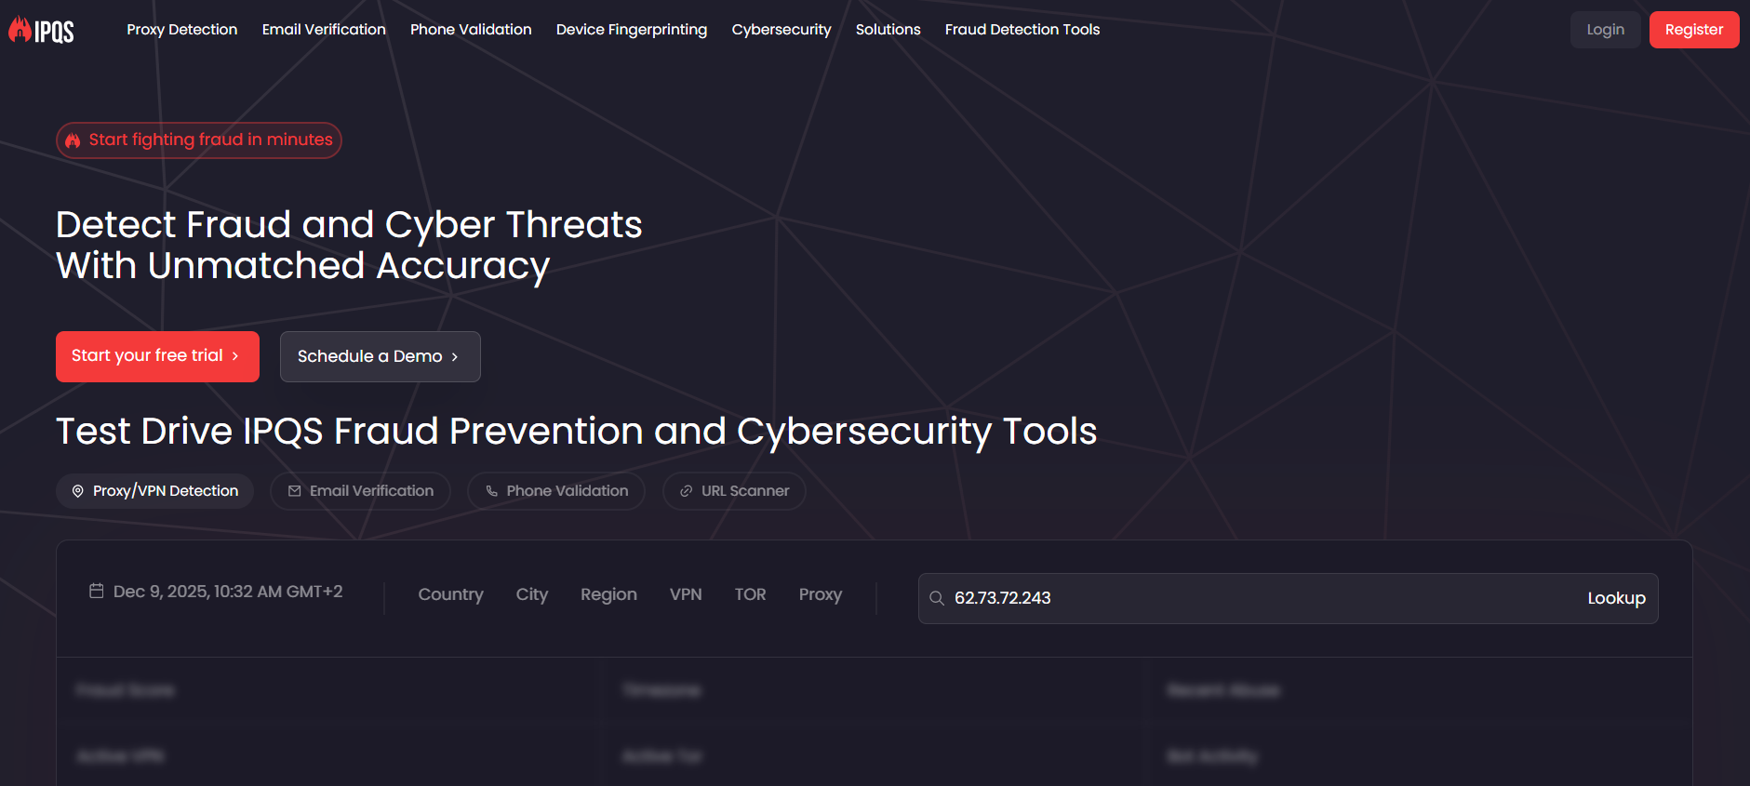The width and height of the screenshot is (1750, 786).
Task: Click the location pin icon on Proxy/VPN tab
Action: (78, 491)
